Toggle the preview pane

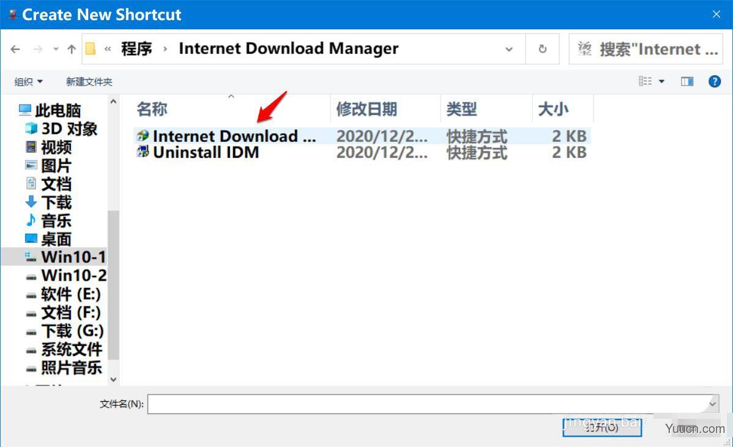coord(687,82)
